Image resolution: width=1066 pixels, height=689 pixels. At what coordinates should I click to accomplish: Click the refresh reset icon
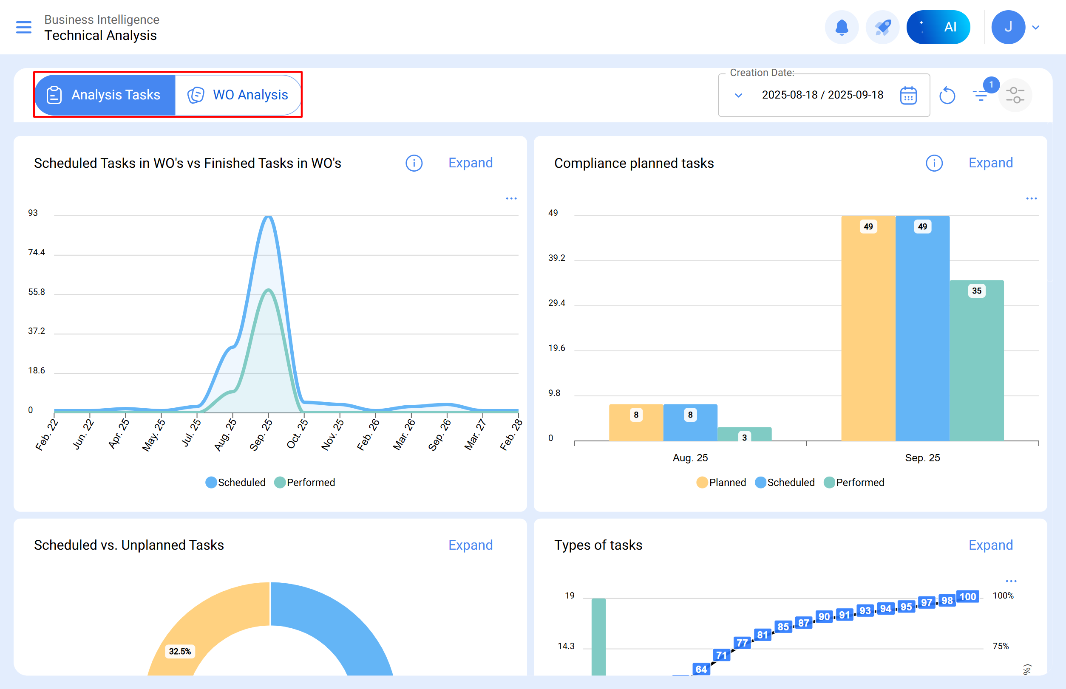947,95
